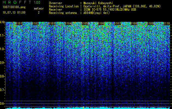Click the 0103 time marker label

[52, 23]
